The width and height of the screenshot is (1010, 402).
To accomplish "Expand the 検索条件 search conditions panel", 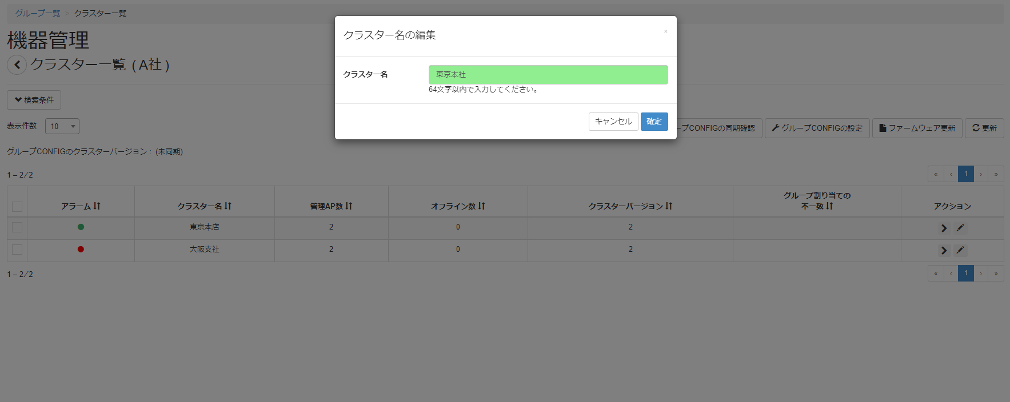I will click(x=34, y=100).
